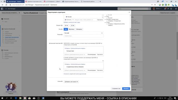178x100 pixels.
Task: Click the Facebook logo icon
Action: click(2, 9)
